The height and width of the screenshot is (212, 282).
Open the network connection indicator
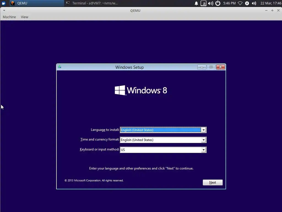pyautogui.click(x=240, y=3)
